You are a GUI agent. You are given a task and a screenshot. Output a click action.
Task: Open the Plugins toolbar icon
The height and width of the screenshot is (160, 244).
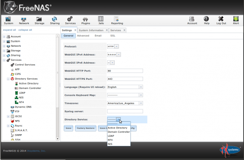(x=85, y=21)
